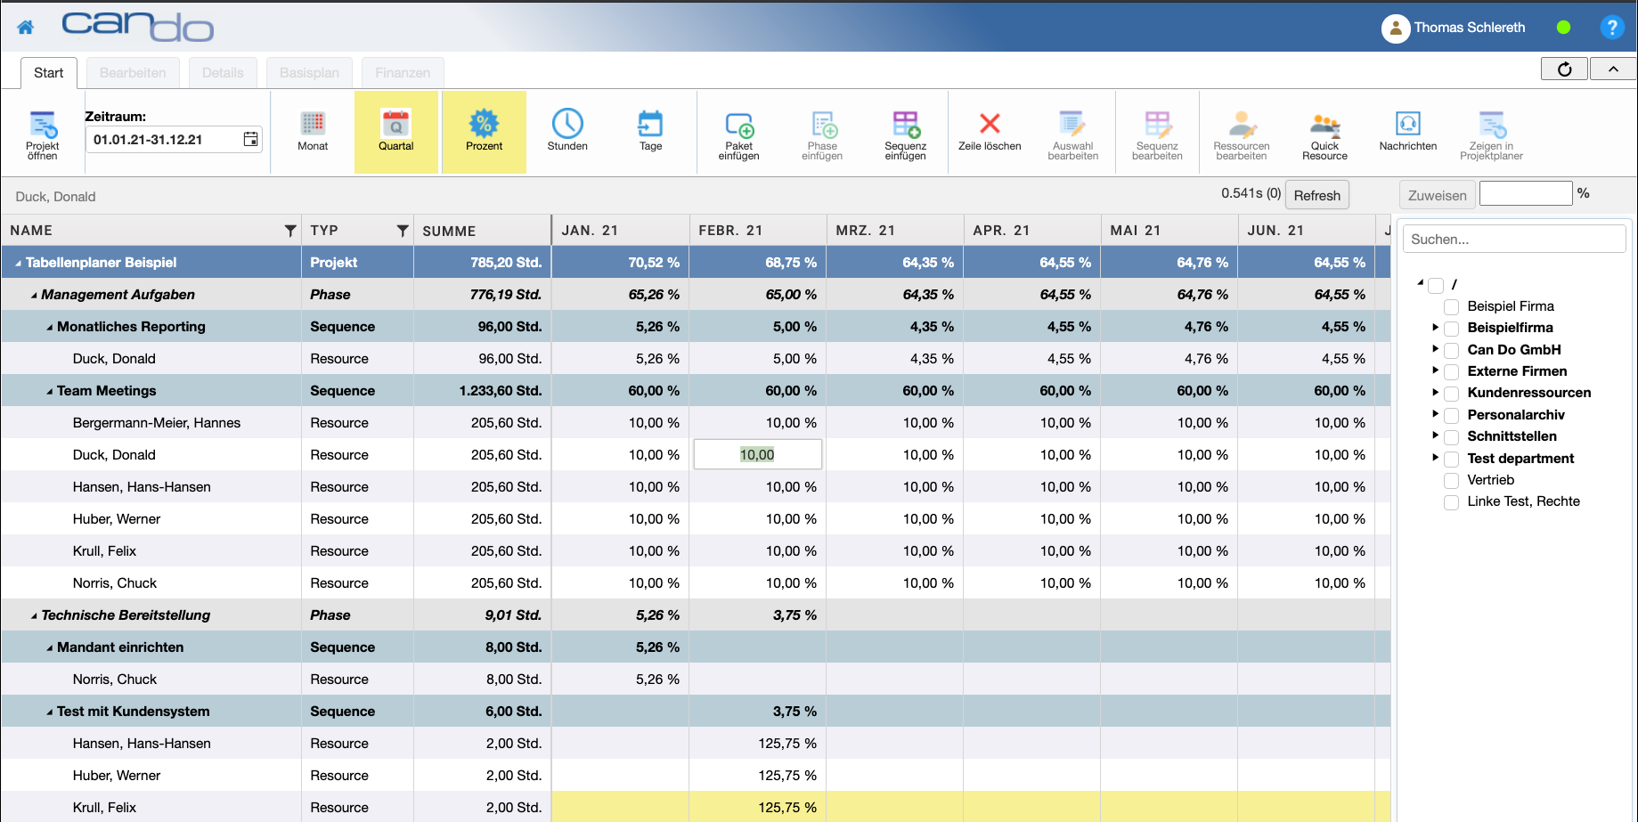Viewport: 1638px width, 822px height.
Task: Select the Prozent display mode
Action: [x=484, y=132]
